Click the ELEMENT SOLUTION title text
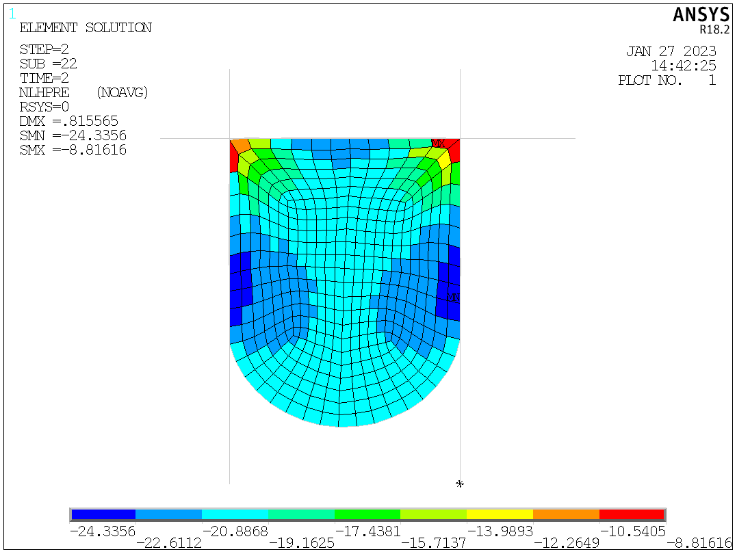This screenshot has width=737, height=554. click(86, 28)
